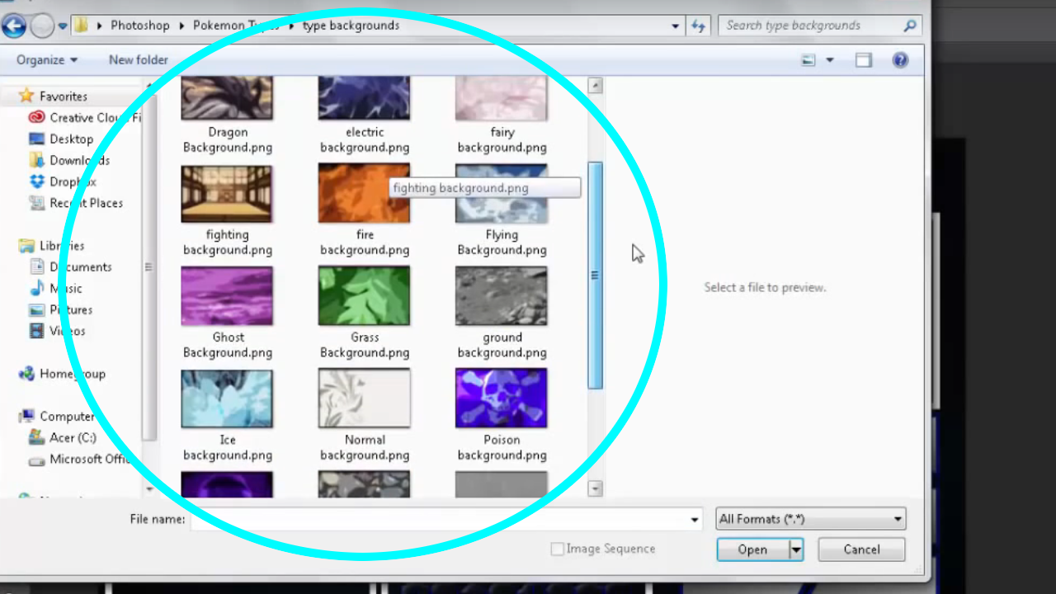The width and height of the screenshot is (1056, 594).
Task: Click the search magnifier icon
Action: tap(909, 26)
